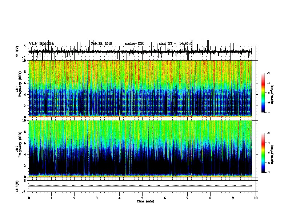Screen dimensions: 288x222
Task: Click the "-3" tick on ch.1 colorbar
Action: click(x=268, y=73)
